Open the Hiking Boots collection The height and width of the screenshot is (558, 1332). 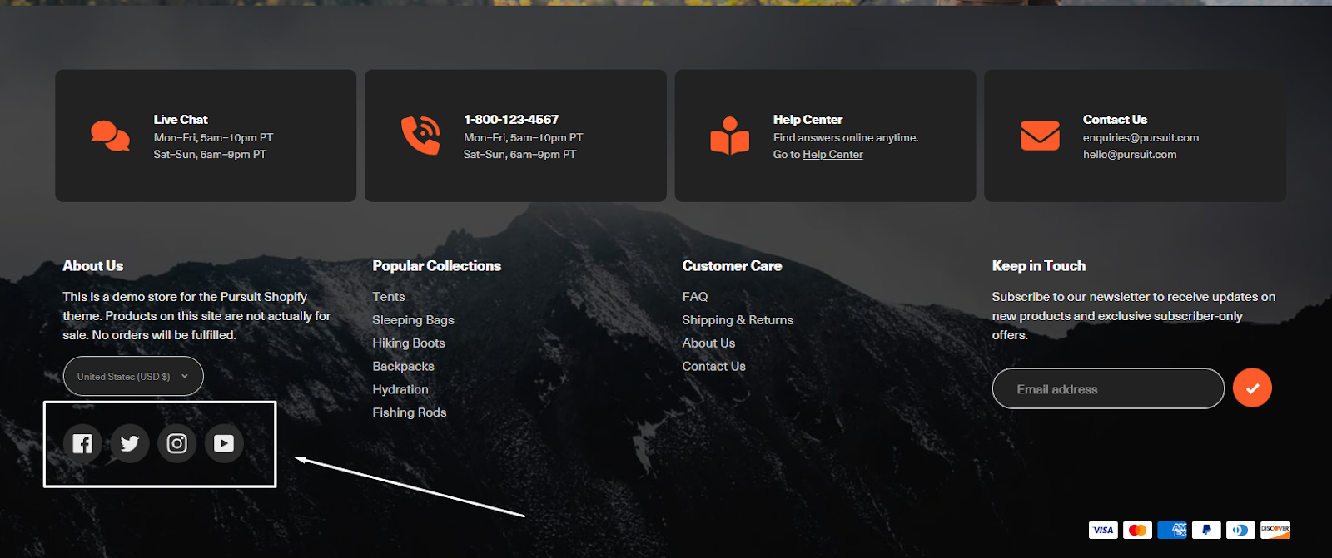(409, 343)
